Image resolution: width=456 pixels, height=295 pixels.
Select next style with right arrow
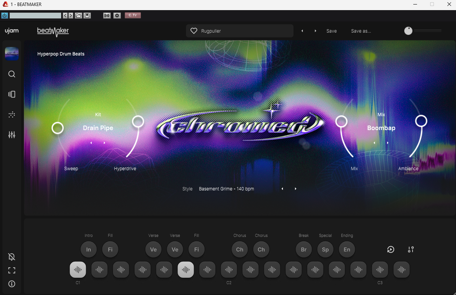pos(296,189)
